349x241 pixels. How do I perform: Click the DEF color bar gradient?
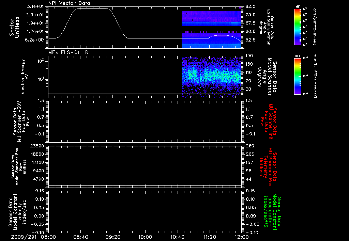point(298,76)
